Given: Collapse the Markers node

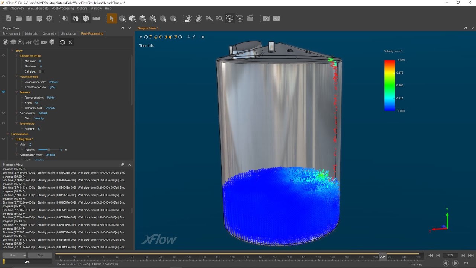Looking at the screenshot, I should pos(17,92).
